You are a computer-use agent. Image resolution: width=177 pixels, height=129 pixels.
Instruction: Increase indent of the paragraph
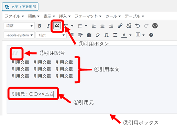coord(80,35)
